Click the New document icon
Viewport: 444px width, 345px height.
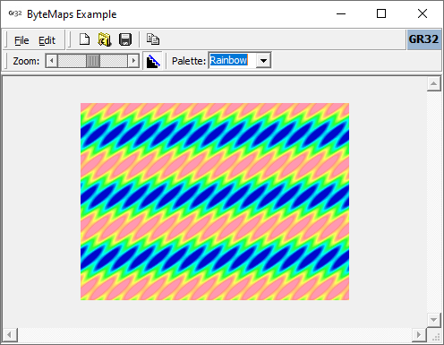[84, 39]
